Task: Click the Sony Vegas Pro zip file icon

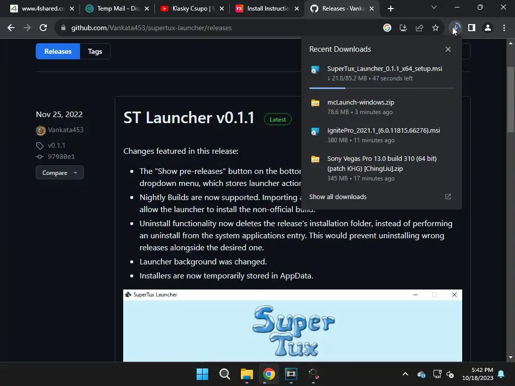Action: click(315, 159)
